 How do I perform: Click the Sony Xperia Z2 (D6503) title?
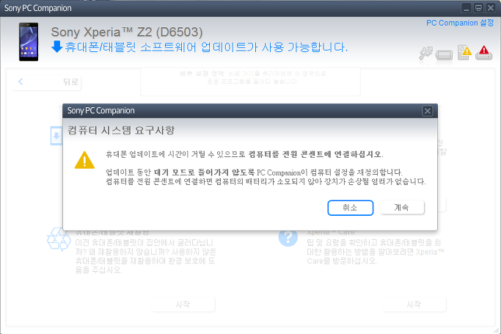point(127,32)
